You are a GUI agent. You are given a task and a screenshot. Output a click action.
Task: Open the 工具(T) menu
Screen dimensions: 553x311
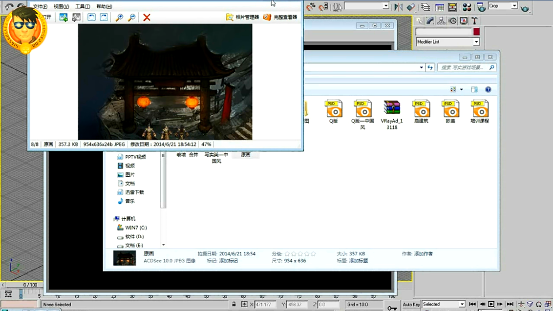pos(83,6)
